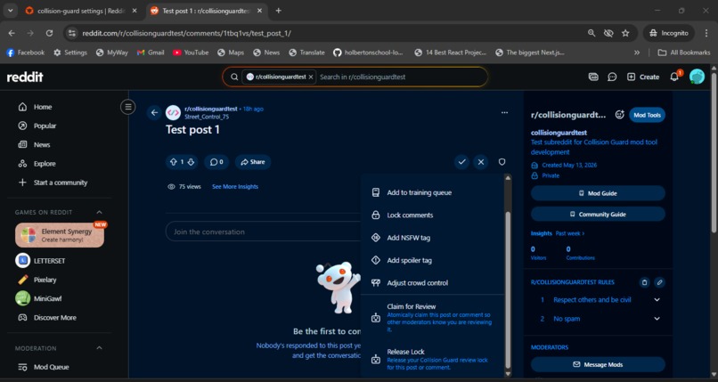
Task: Select Add NSFW tag
Action: [x=433, y=238]
